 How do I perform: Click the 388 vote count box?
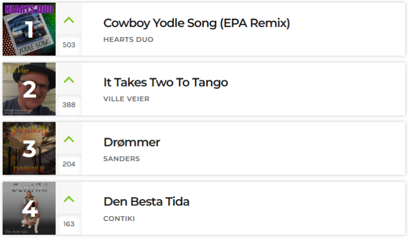[x=69, y=105]
